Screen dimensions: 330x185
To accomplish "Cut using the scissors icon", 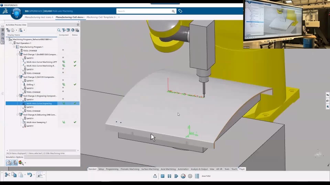I will [7, 174].
